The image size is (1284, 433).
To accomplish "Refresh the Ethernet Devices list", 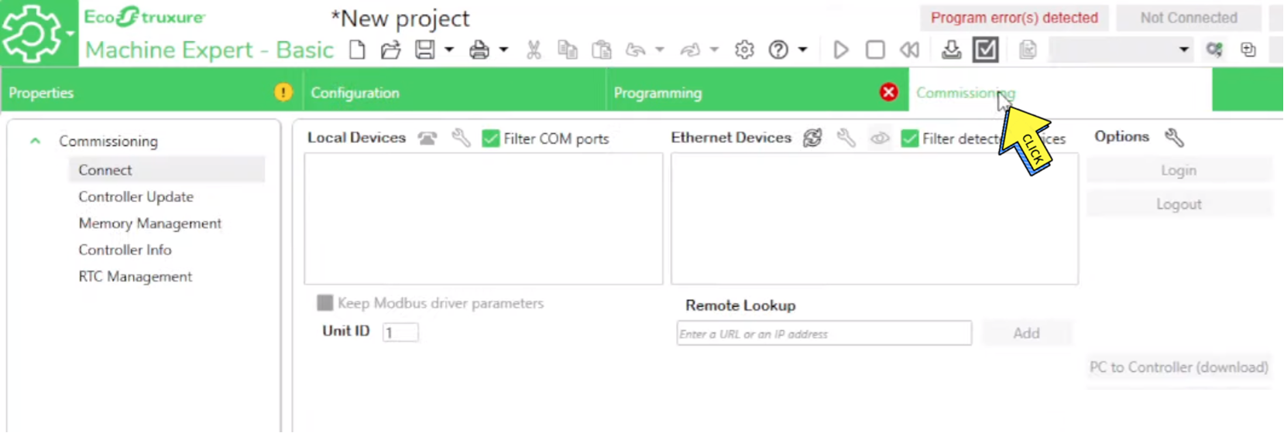I will pos(812,138).
